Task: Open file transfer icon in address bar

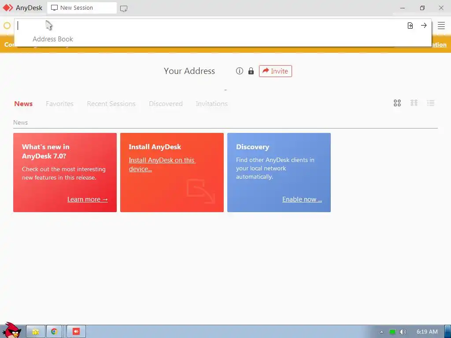Action: point(410,26)
